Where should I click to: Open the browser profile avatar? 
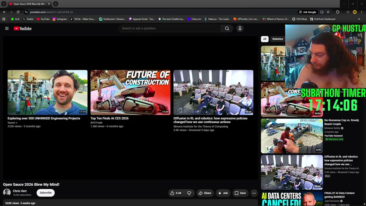355,12
